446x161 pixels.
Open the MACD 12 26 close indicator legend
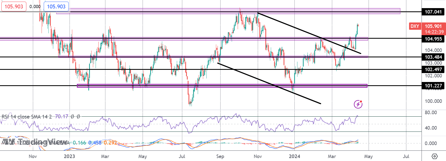[x=35, y=142]
